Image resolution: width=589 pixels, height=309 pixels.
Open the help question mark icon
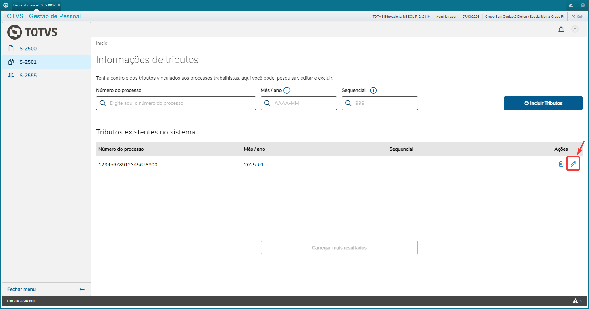pyautogui.click(x=583, y=5)
